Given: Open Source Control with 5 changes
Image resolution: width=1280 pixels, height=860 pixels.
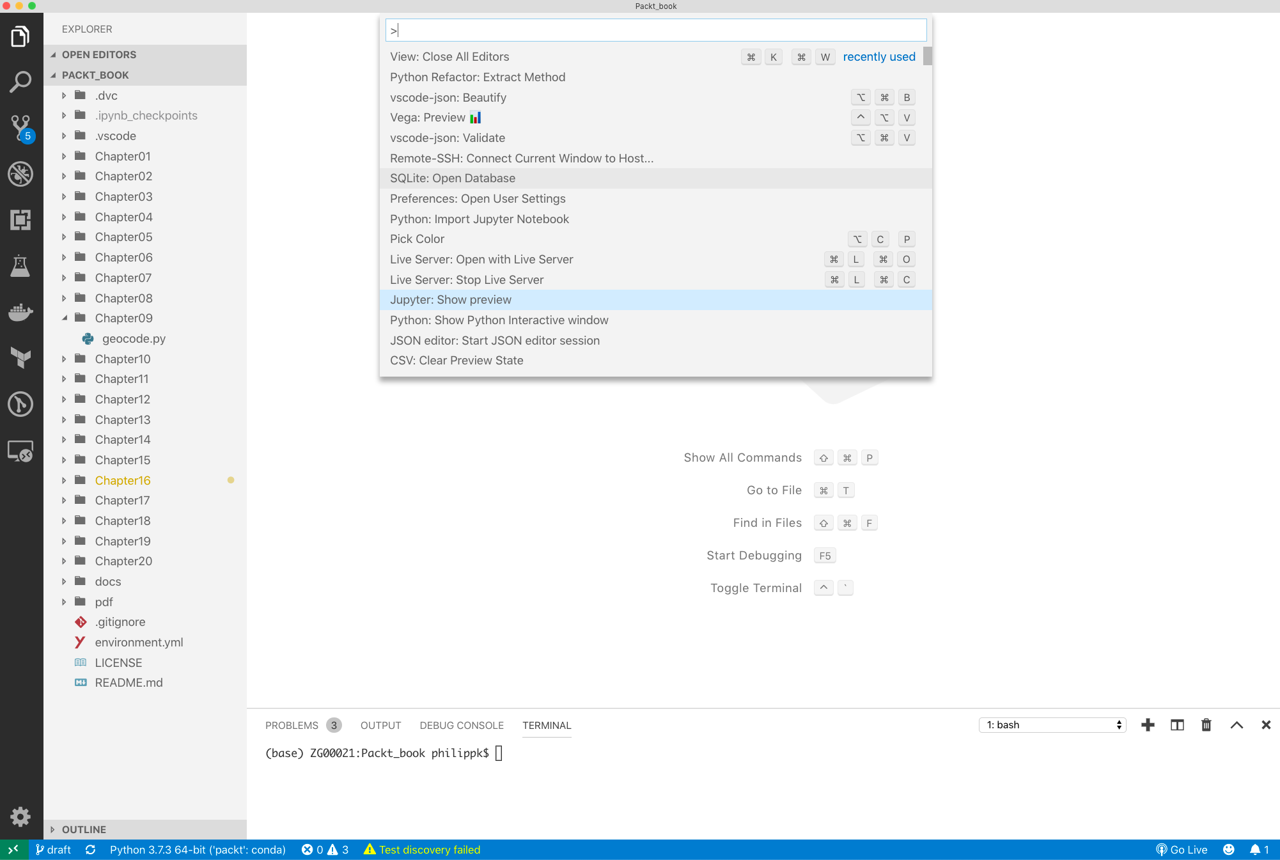Looking at the screenshot, I should click(x=20, y=128).
